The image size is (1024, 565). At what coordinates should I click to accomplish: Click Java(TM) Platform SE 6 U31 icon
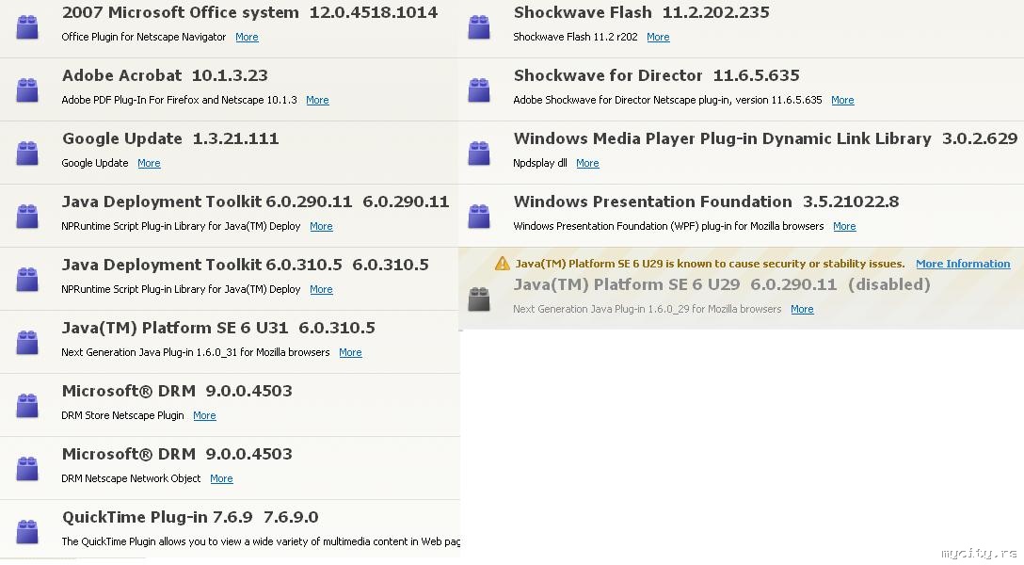(x=26, y=342)
